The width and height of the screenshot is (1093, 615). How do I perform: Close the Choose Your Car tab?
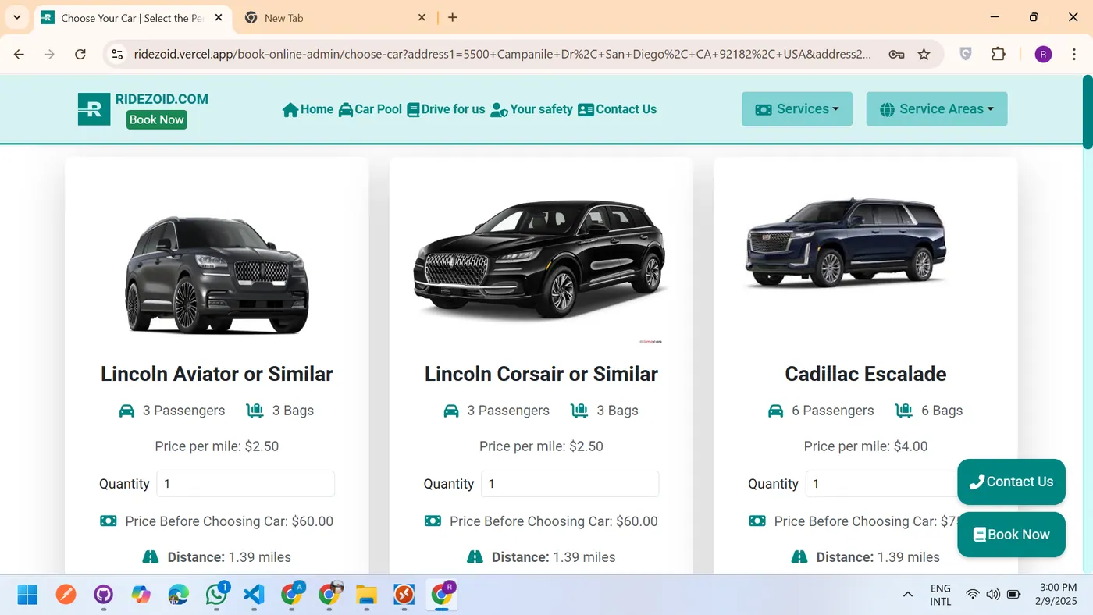coord(219,17)
